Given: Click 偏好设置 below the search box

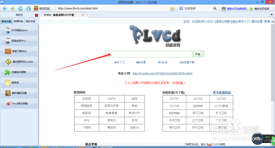Looking at the screenshot, I should (141, 62).
